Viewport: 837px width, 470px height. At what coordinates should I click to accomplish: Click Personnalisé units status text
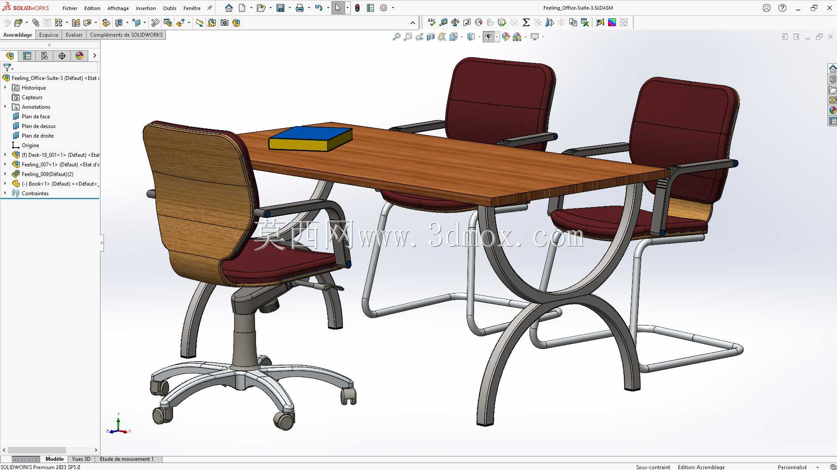tap(792, 467)
